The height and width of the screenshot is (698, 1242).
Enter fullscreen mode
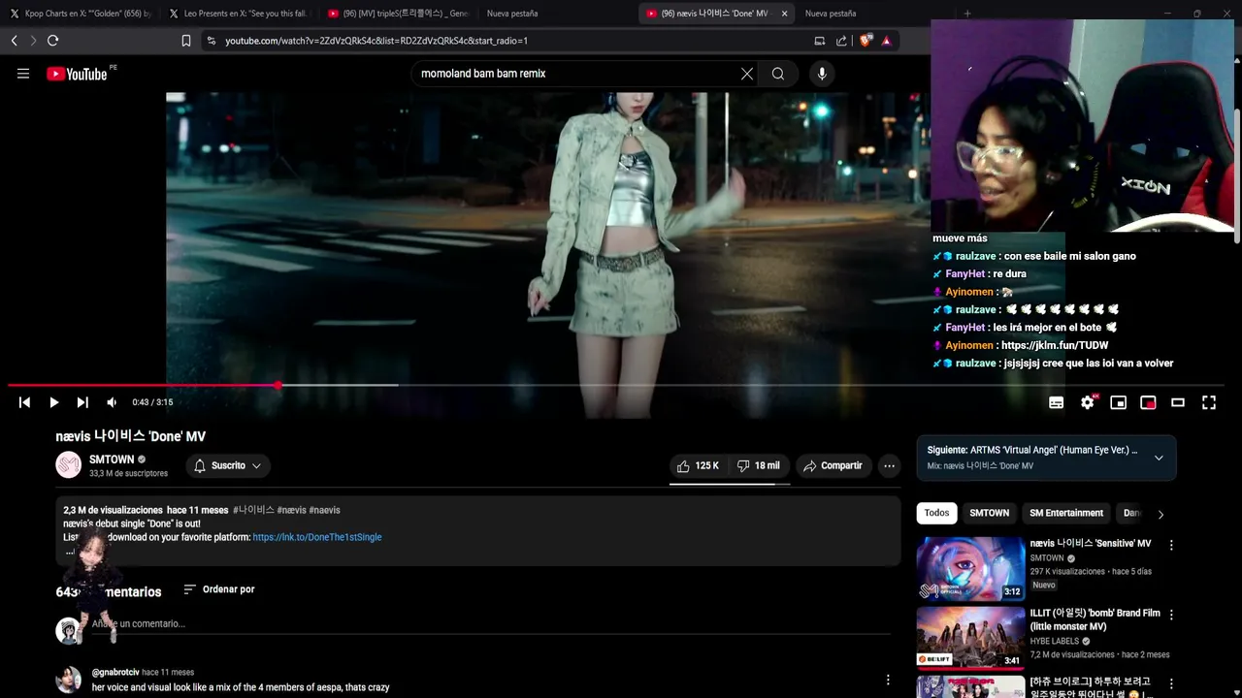click(x=1209, y=402)
